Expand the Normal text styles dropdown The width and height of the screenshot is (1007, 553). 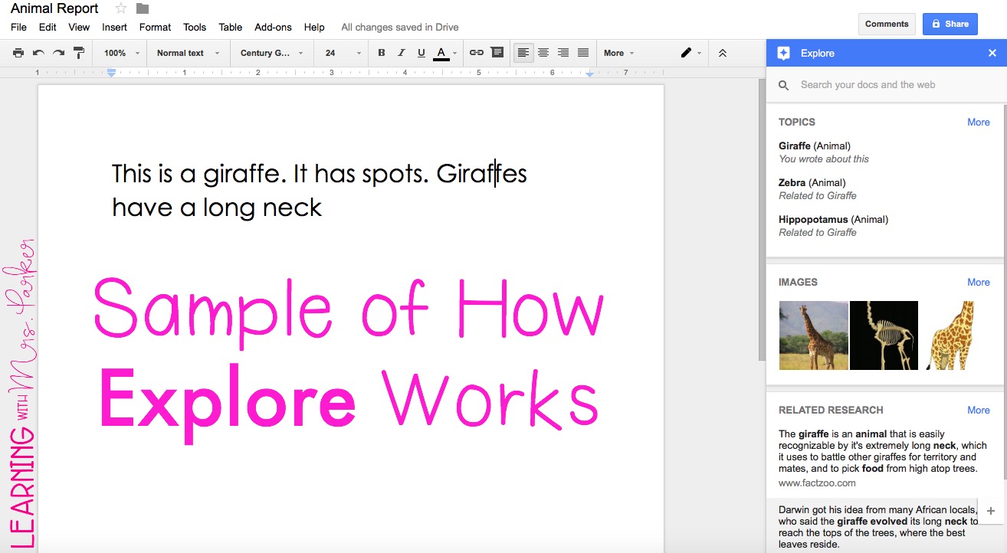click(x=186, y=53)
